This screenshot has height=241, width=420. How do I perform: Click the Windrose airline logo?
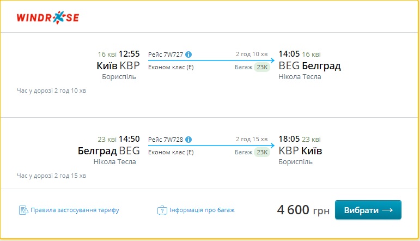tap(47, 17)
